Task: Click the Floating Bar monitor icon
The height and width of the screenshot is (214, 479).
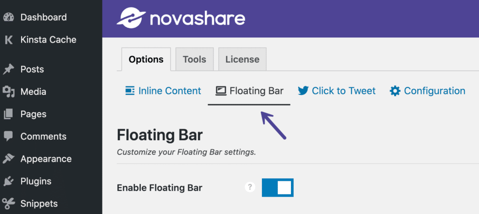Action: [x=221, y=91]
